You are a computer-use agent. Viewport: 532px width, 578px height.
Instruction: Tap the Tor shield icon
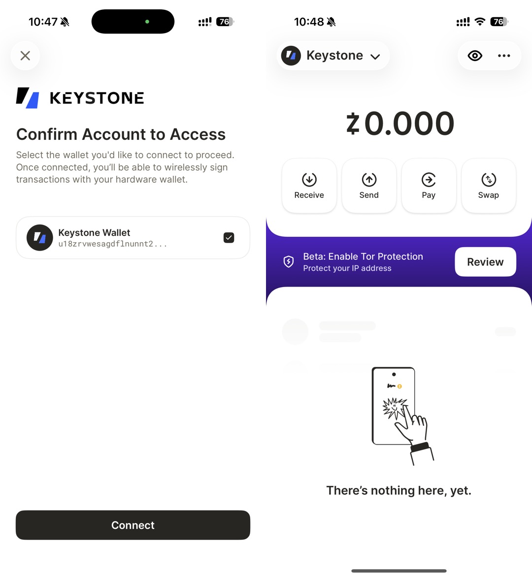point(289,261)
